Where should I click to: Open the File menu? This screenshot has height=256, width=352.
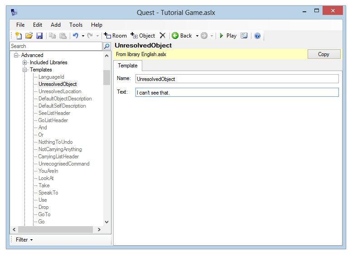pyautogui.click(x=20, y=25)
